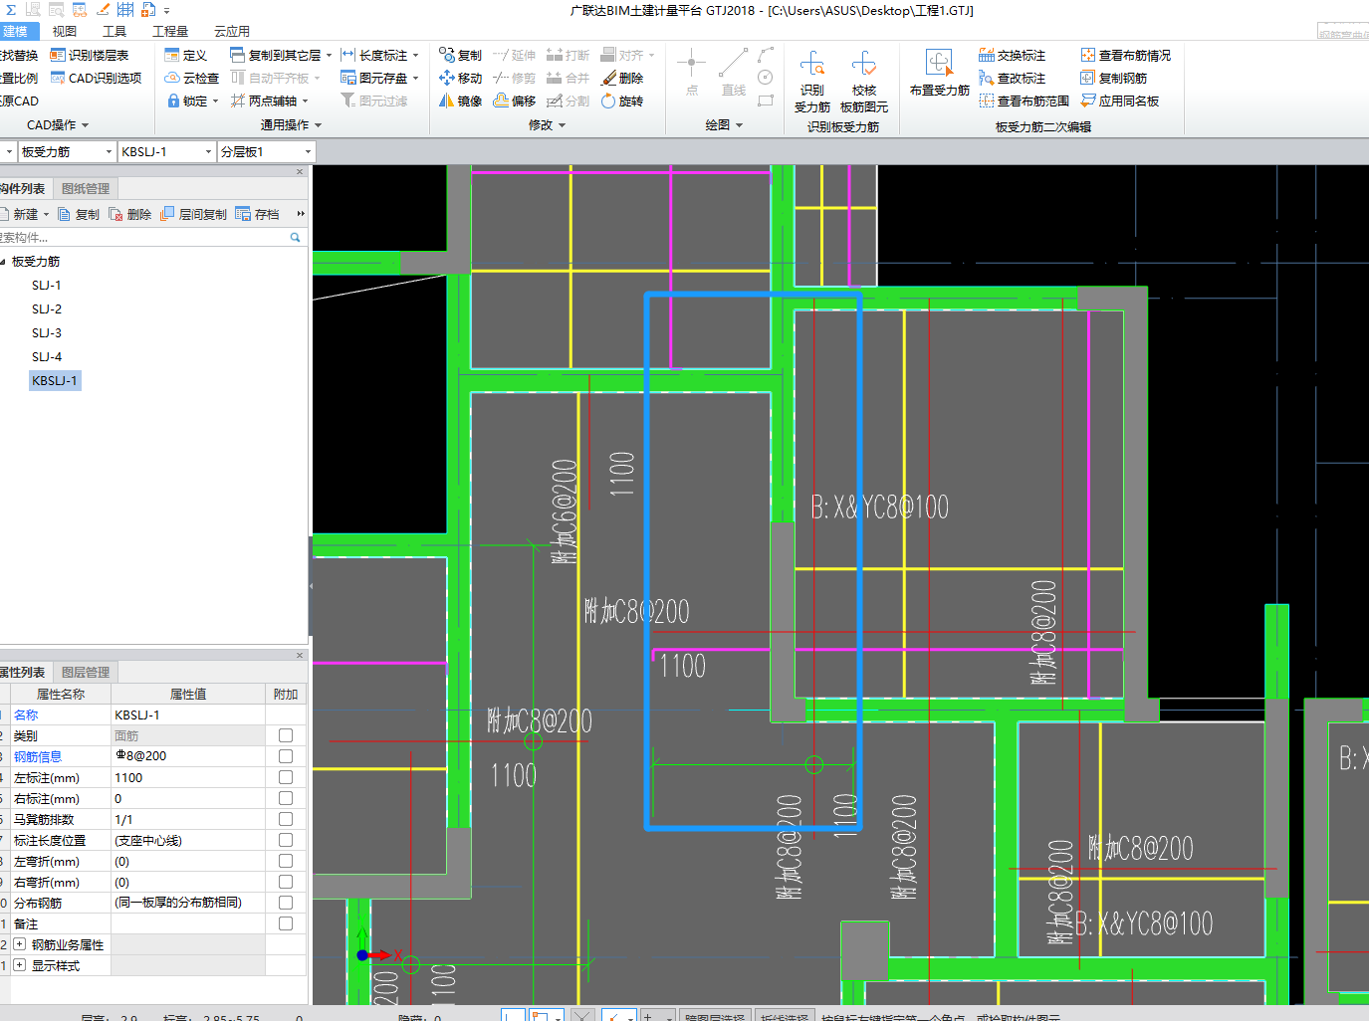1369x1021 pixels.
Task: Toggle the 附加 checkbox for 右标注(mm) row
Action: (x=286, y=798)
